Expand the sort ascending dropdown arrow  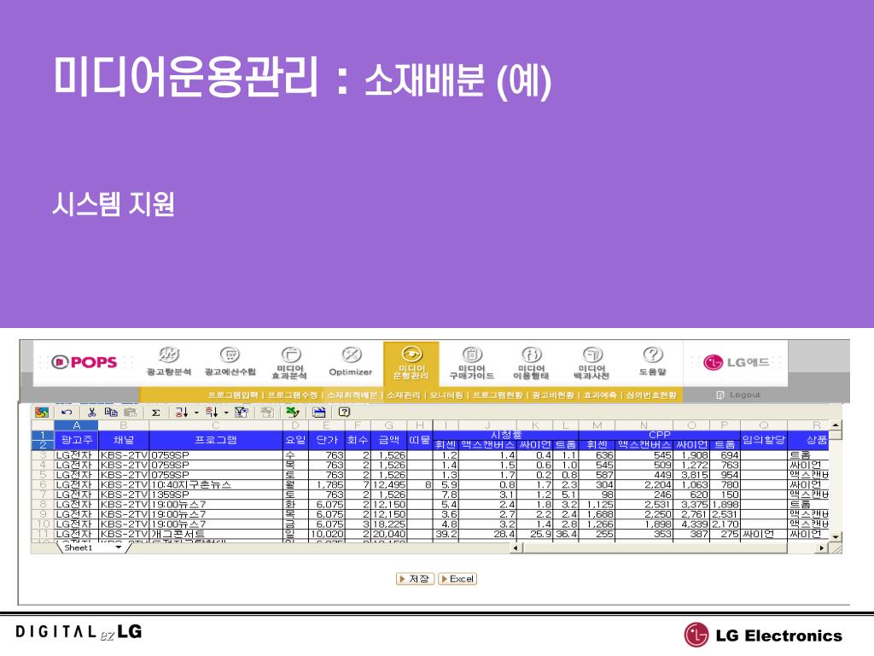click(x=195, y=412)
